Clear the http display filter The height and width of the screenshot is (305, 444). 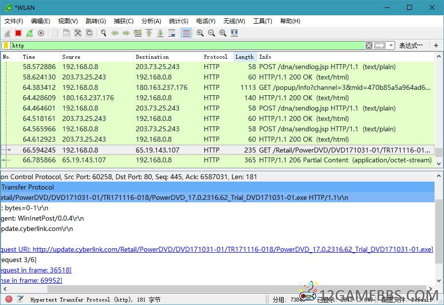(x=369, y=45)
